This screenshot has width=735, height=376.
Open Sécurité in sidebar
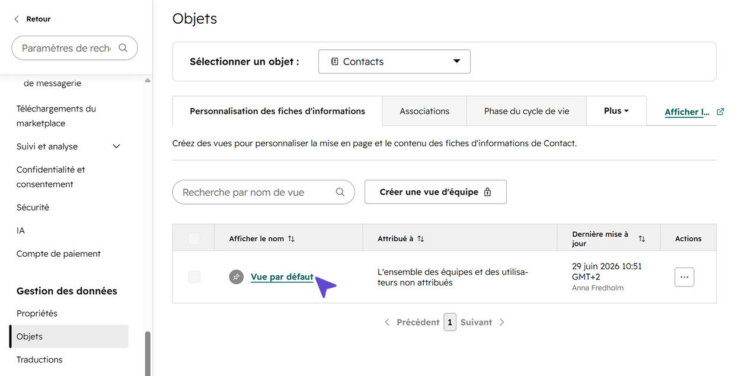pyautogui.click(x=33, y=208)
